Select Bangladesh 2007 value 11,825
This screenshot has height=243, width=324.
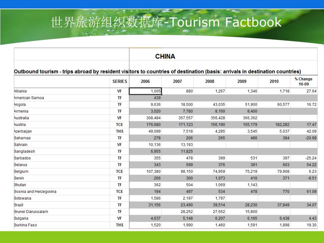187,152
